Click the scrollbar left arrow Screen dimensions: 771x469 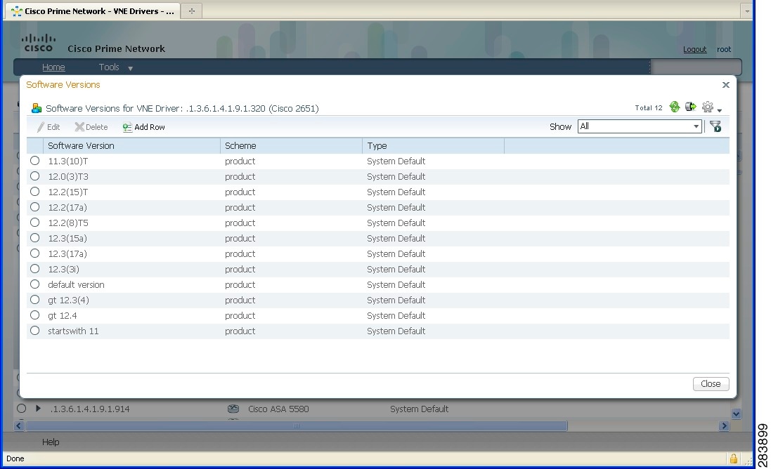(19, 425)
